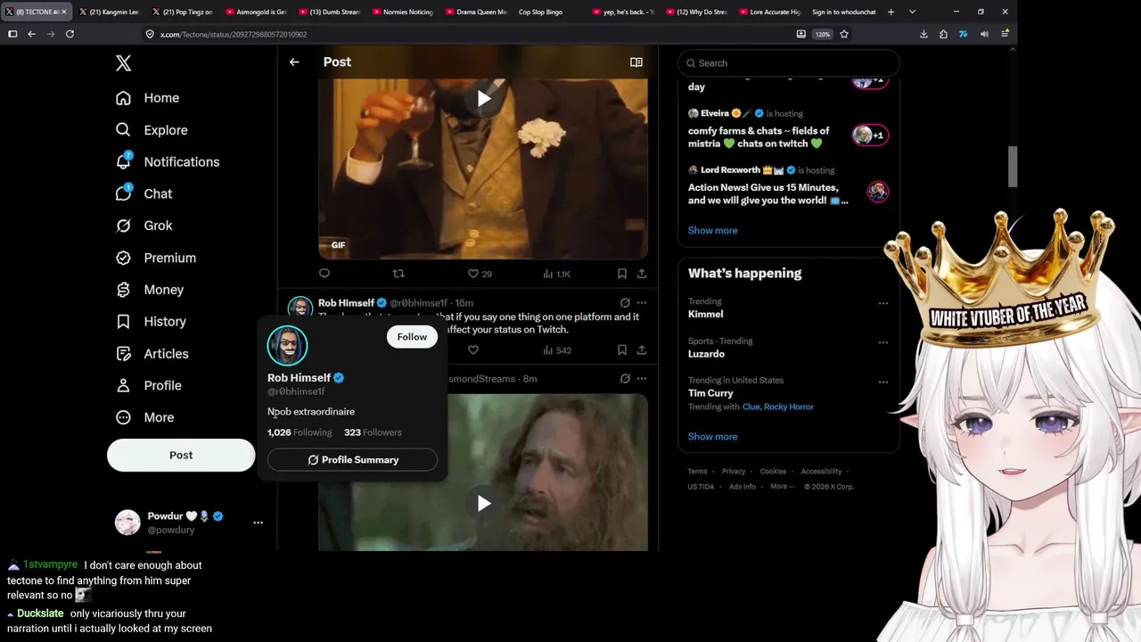The width and height of the screenshot is (1141, 642).
Task: Open Elveira's hosted space
Action: (789, 129)
